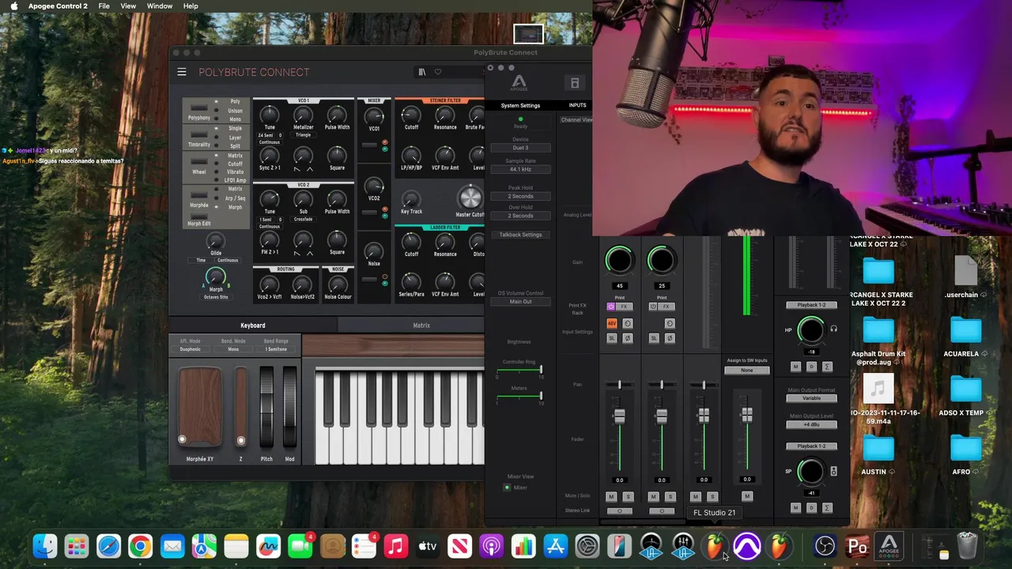This screenshot has width=1012, height=569.
Task: Toggle channel 2 Print FX power icon
Action: click(653, 307)
